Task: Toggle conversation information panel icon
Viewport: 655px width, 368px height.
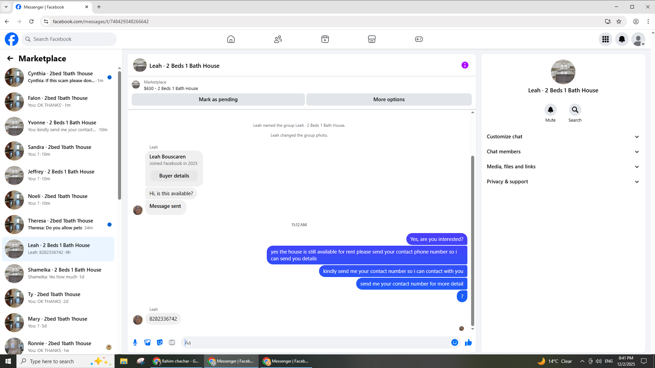Action: [465, 65]
